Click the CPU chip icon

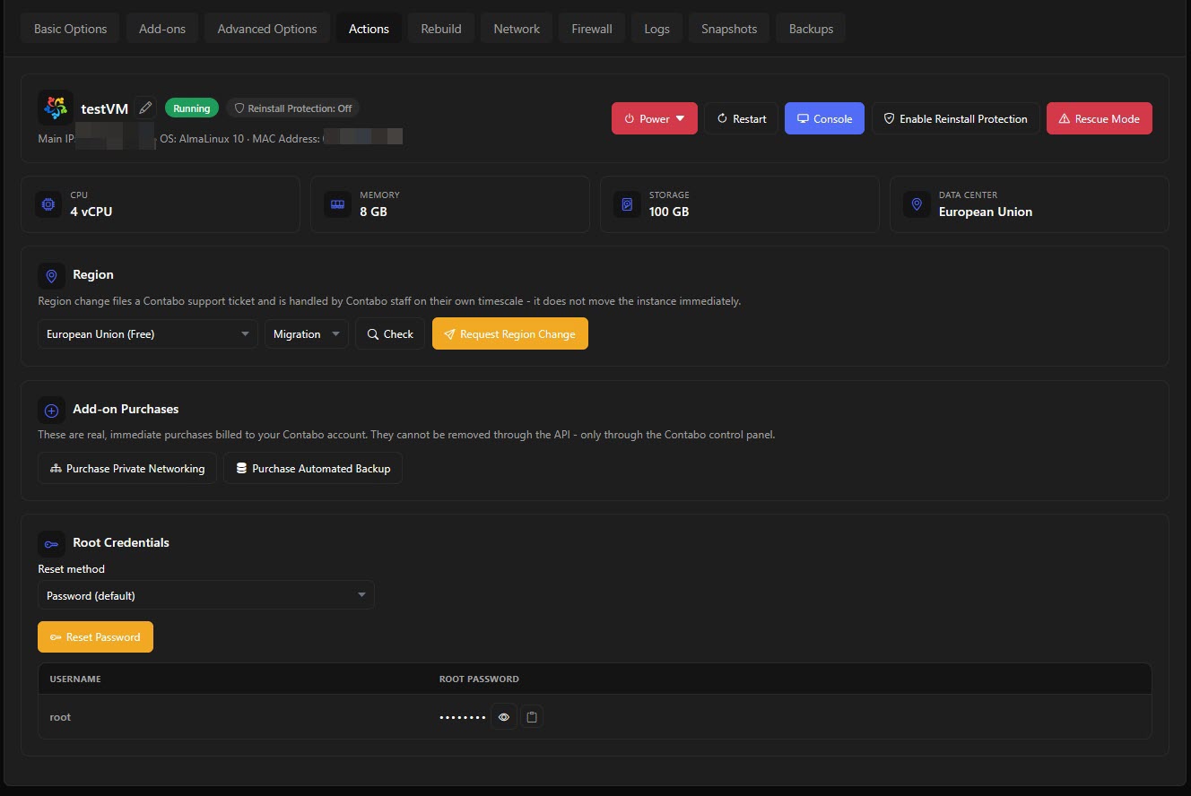click(48, 204)
